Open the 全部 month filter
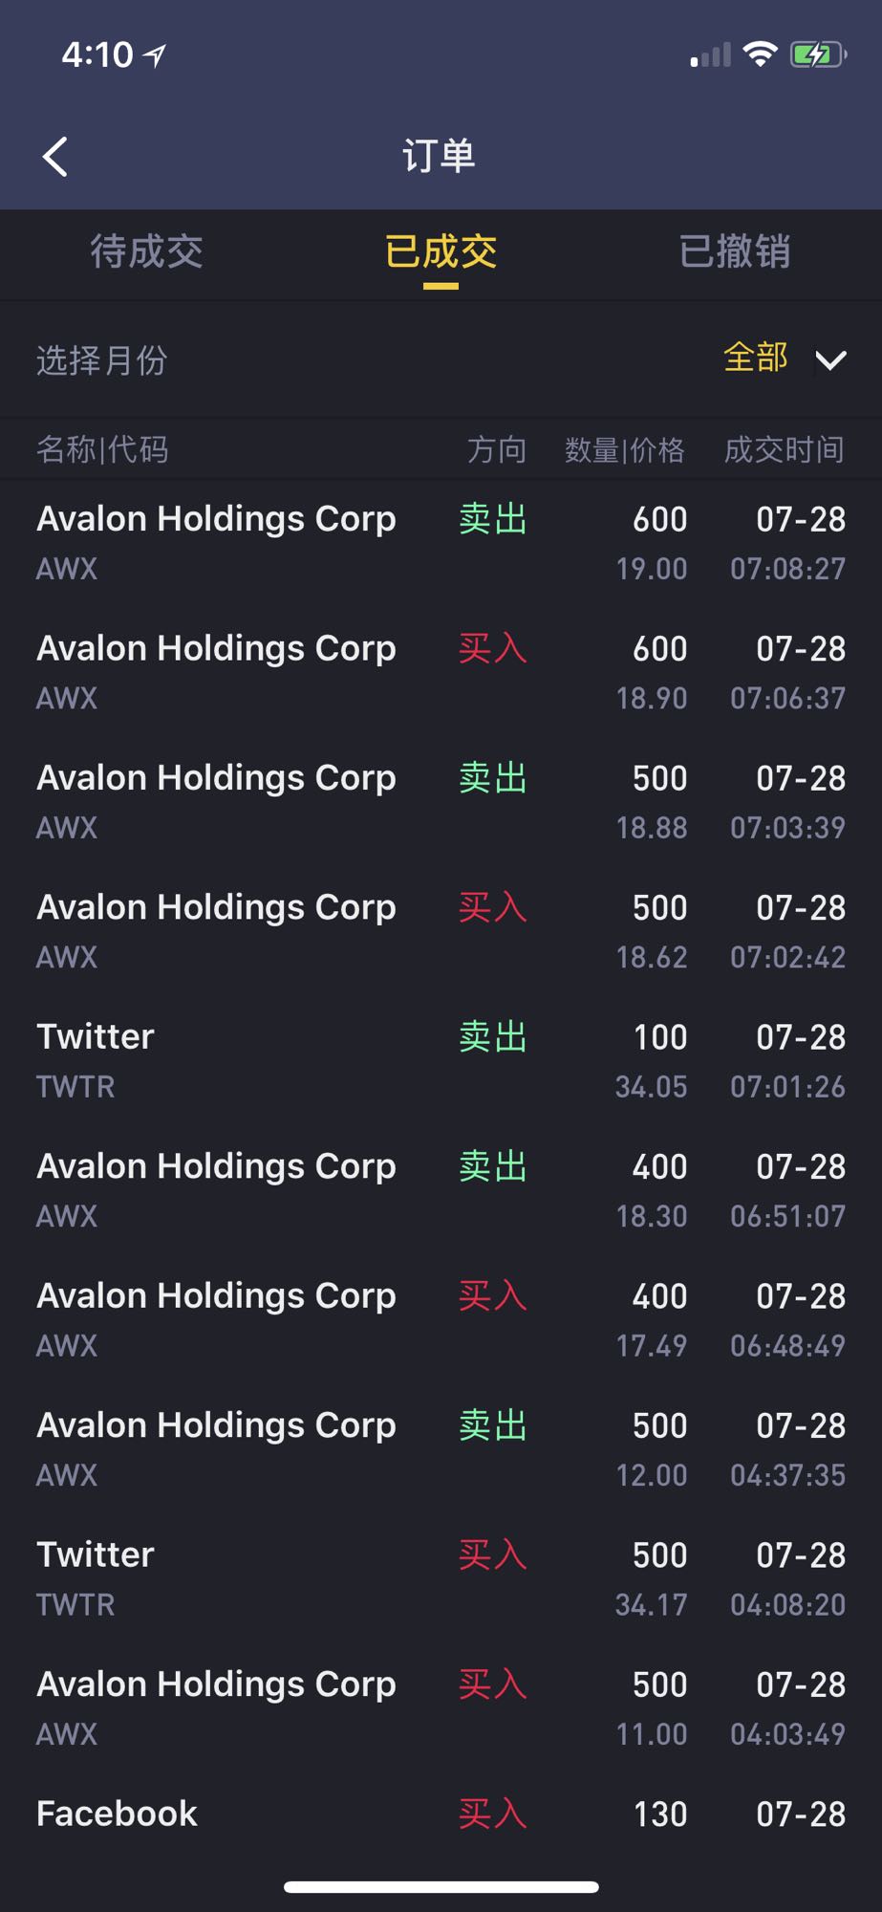 (x=755, y=358)
